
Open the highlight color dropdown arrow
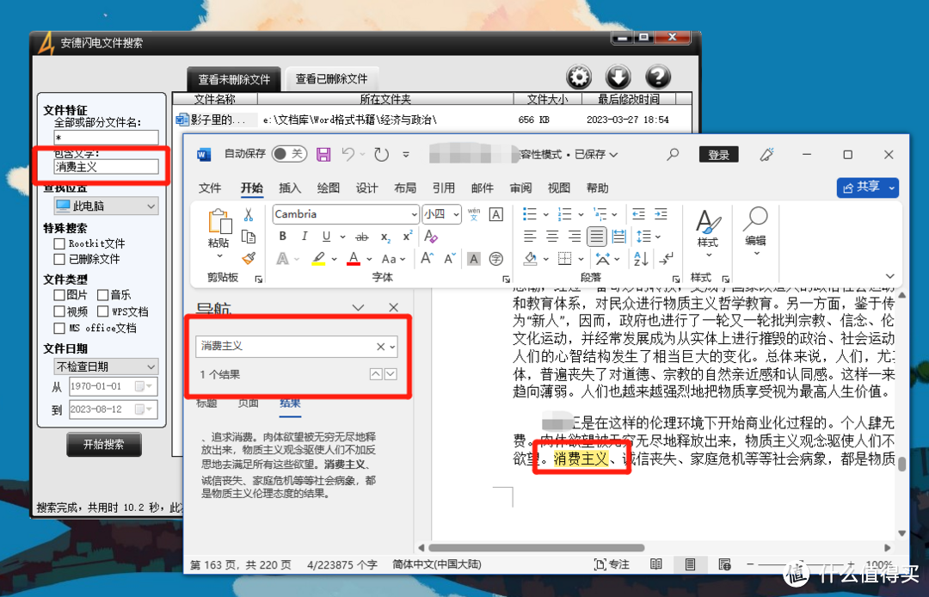(x=334, y=259)
